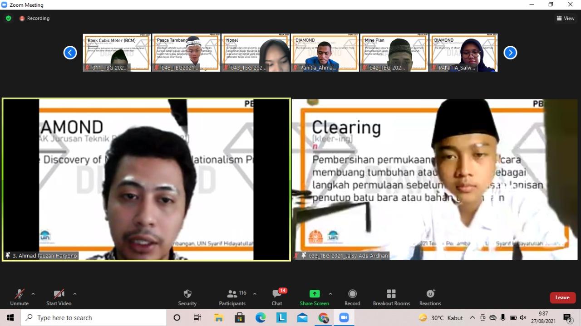Click green encryption shield icon
581x326 pixels.
(8, 18)
